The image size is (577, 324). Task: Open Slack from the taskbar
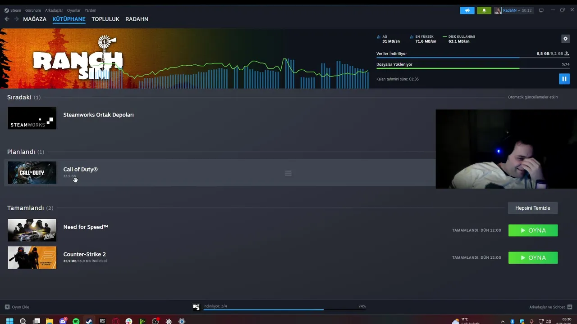pos(129,321)
